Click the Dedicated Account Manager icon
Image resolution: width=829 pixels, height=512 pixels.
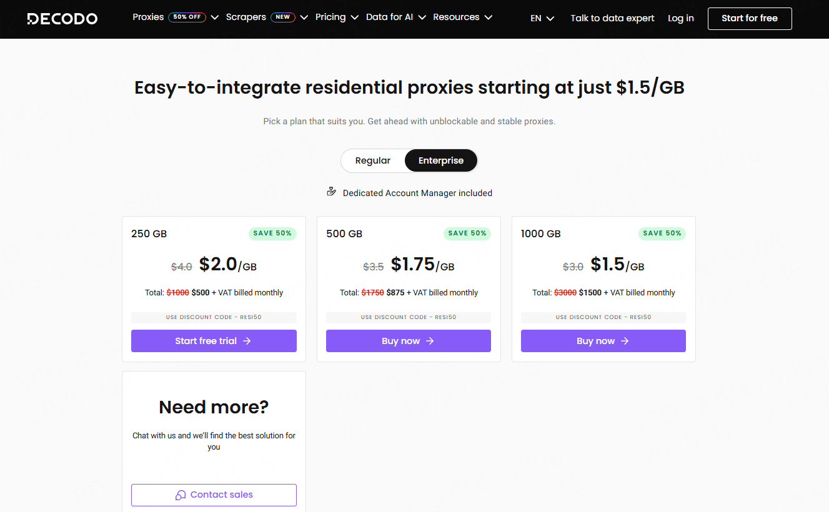tap(332, 192)
